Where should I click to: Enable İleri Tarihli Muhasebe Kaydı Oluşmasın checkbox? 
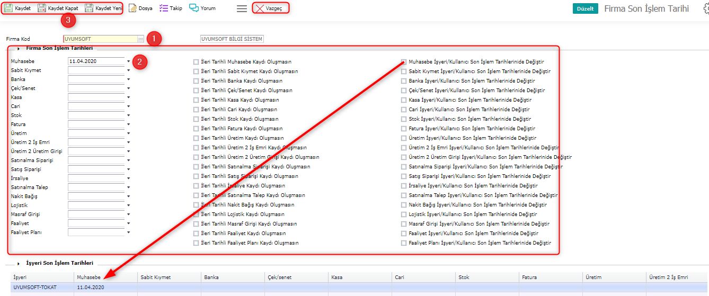[196, 62]
